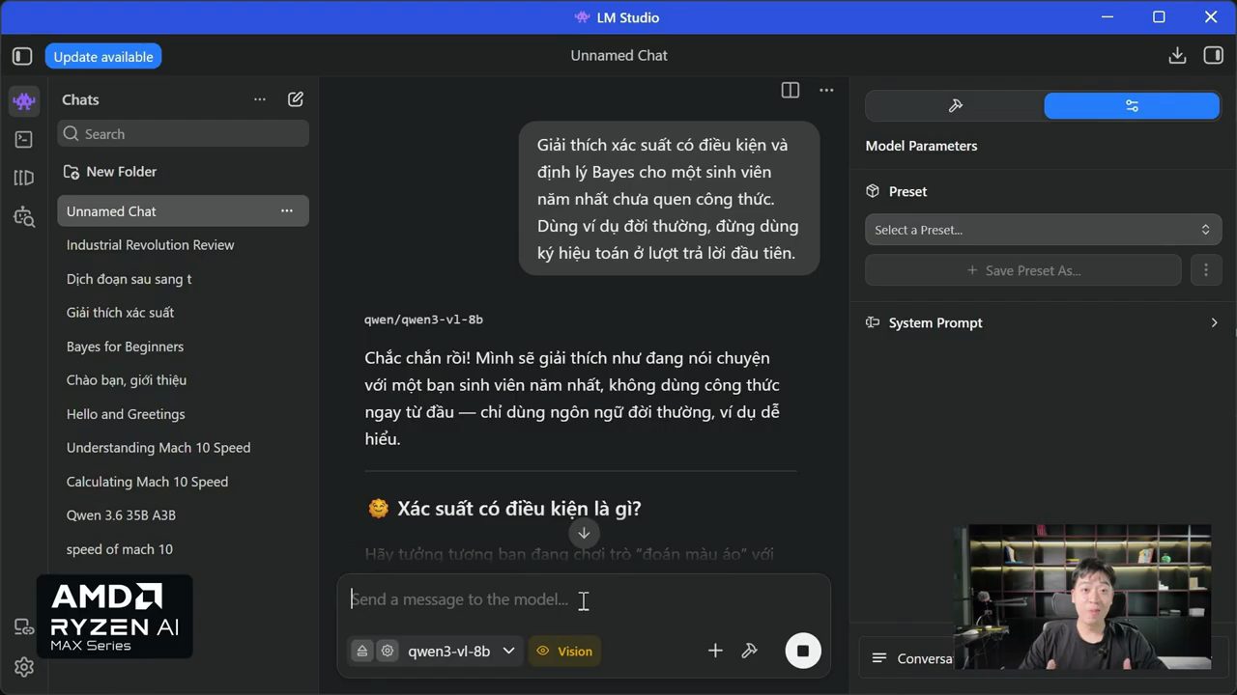Viewport: 1237px width, 695px height.
Task: Toggle the right sidebar panel icon
Action: tap(1213, 55)
